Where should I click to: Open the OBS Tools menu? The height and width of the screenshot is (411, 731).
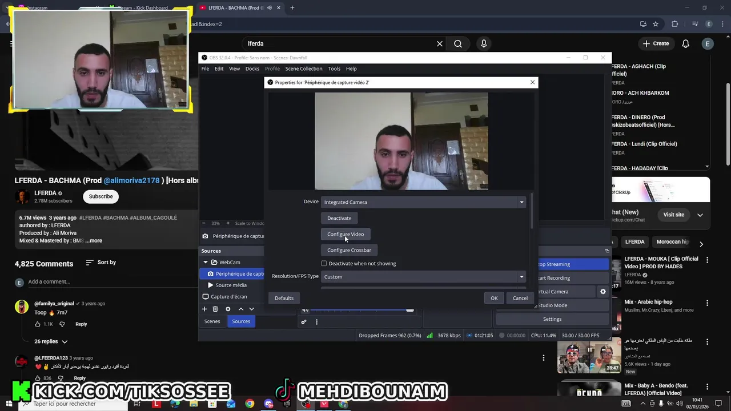[334, 68]
